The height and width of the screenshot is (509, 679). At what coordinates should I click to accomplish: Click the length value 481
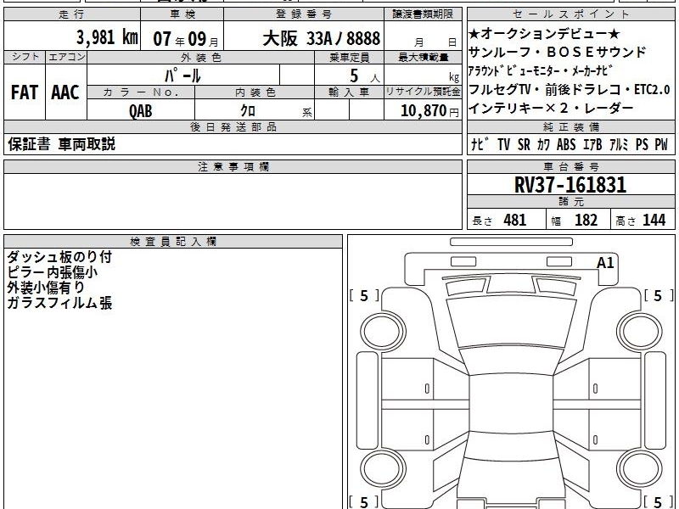point(515,220)
